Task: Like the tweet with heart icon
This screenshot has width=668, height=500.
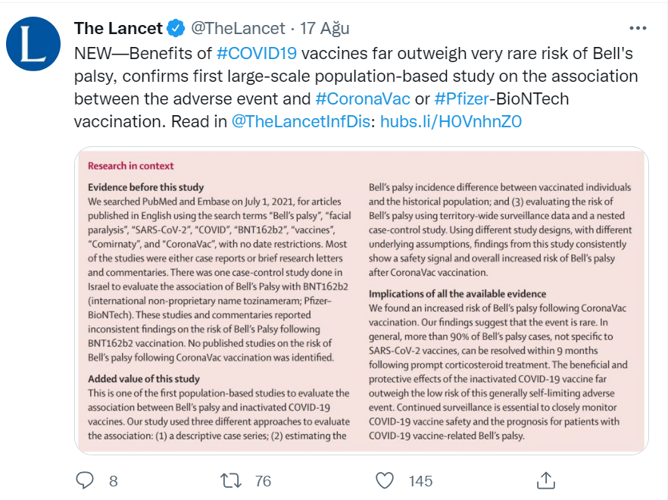Action: 386,480
